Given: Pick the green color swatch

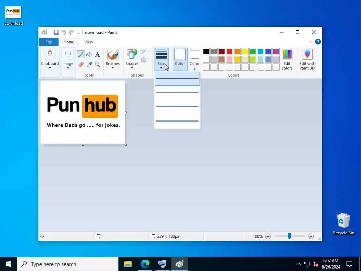Looking at the screenshot, I should [252, 52].
